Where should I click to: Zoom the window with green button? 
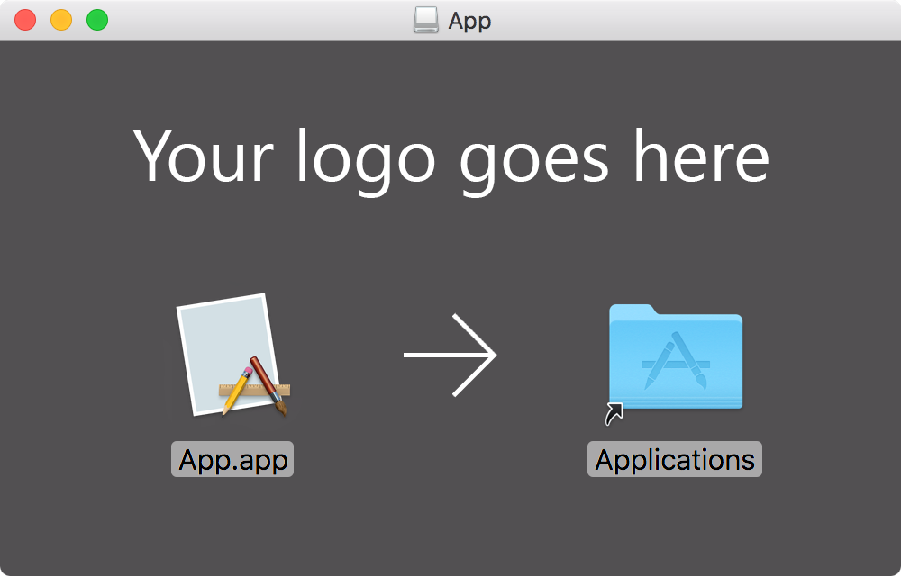(97, 20)
